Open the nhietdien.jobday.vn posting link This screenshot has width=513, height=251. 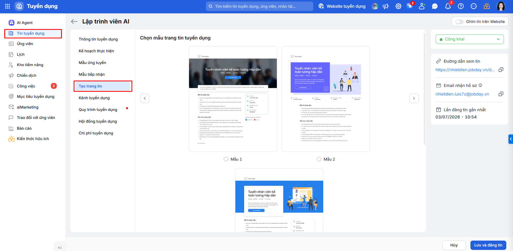click(465, 70)
